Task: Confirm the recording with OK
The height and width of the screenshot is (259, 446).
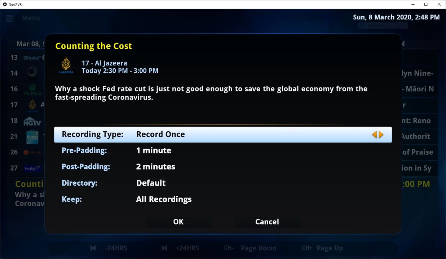Action: point(178,222)
